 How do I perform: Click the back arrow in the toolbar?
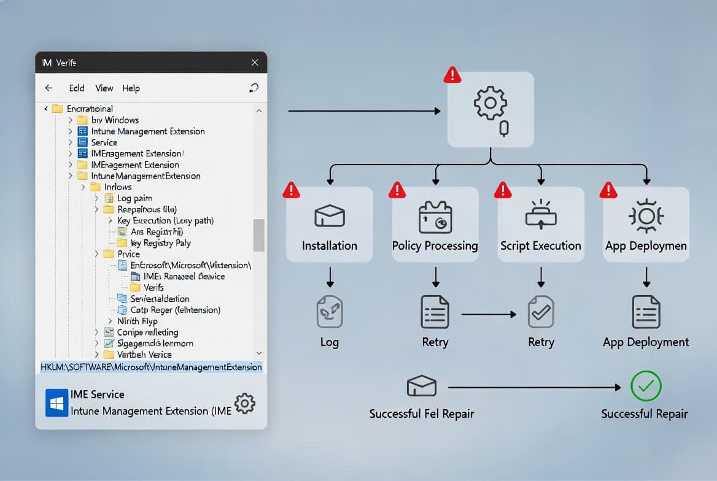click(49, 88)
